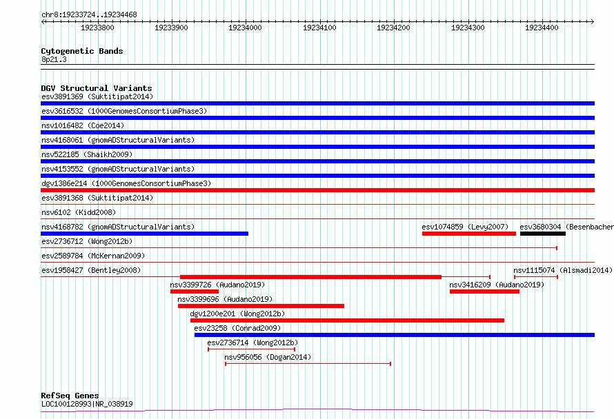This screenshot has width=614, height=419.
Task: Click ruler coordinate 19233900
Action: [x=171, y=28]
